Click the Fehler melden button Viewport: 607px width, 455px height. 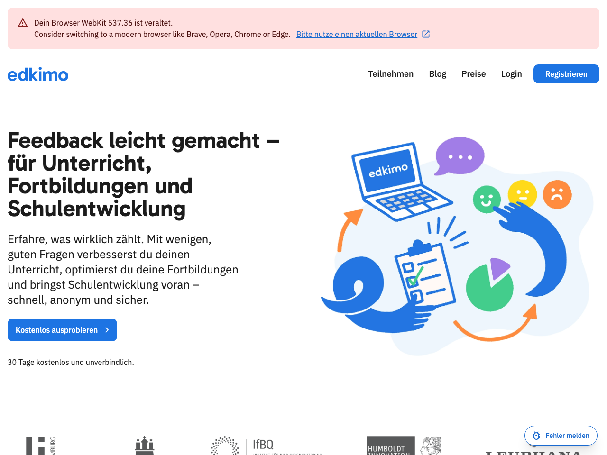coord(561,436)
